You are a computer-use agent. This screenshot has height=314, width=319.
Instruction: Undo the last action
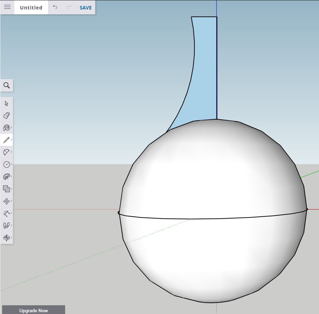[x=55, y=7]
